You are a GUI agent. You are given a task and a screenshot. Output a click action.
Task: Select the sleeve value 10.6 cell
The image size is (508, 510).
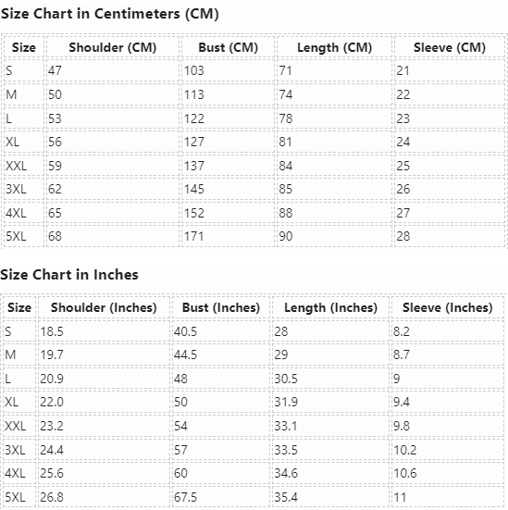(x=448, y=473)
